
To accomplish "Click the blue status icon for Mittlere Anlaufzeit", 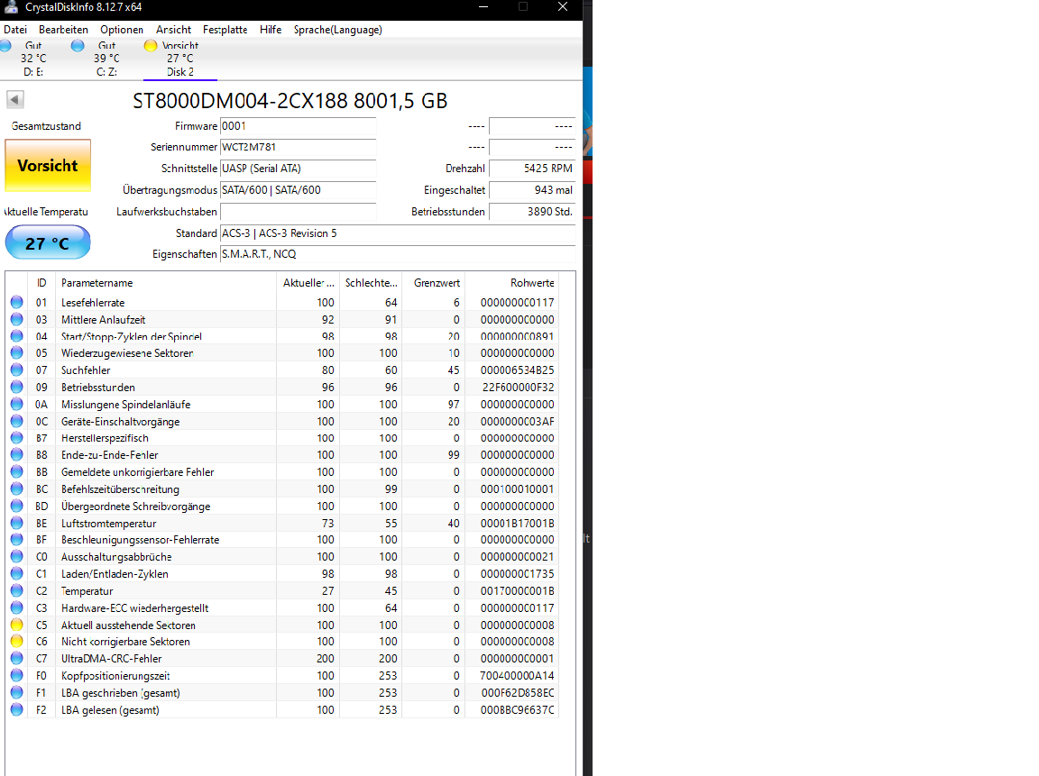I will (16, 319).
